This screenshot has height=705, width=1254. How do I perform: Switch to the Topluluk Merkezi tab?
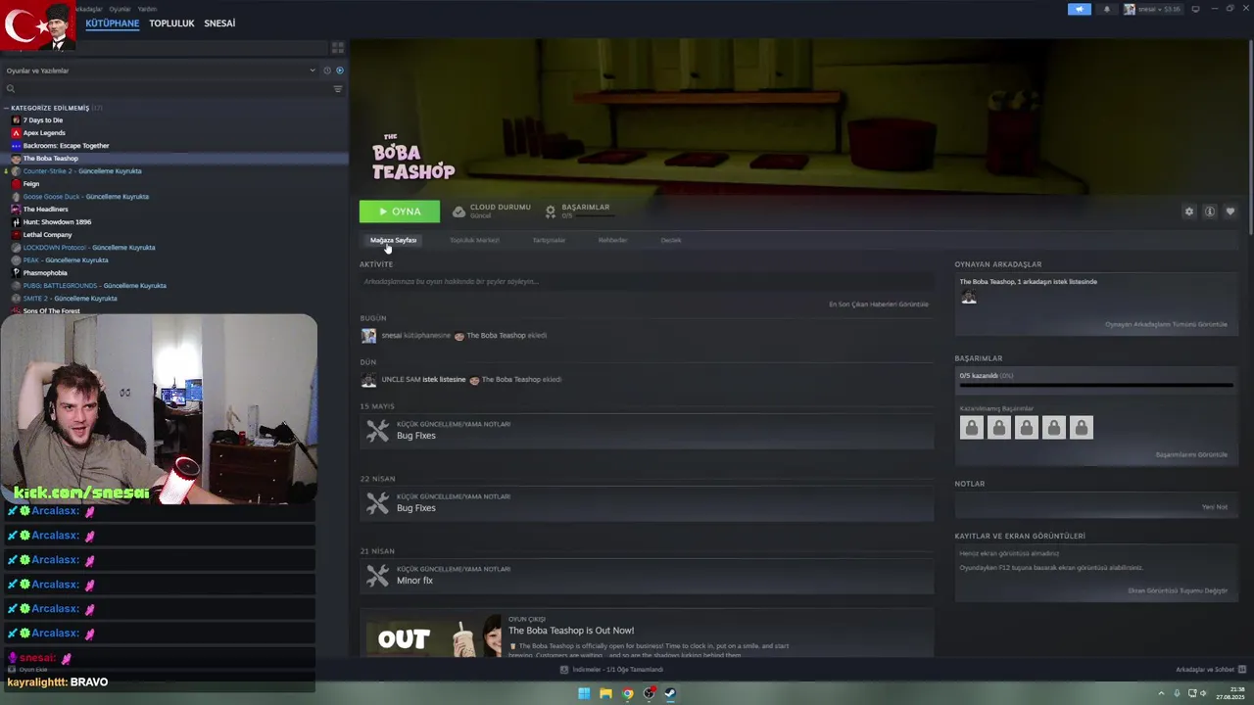474,240
